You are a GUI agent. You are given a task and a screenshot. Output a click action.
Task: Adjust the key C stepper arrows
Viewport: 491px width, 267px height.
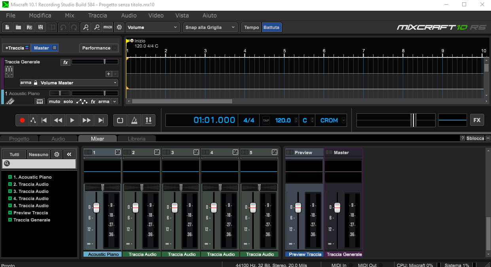click(x=313, y=120)
